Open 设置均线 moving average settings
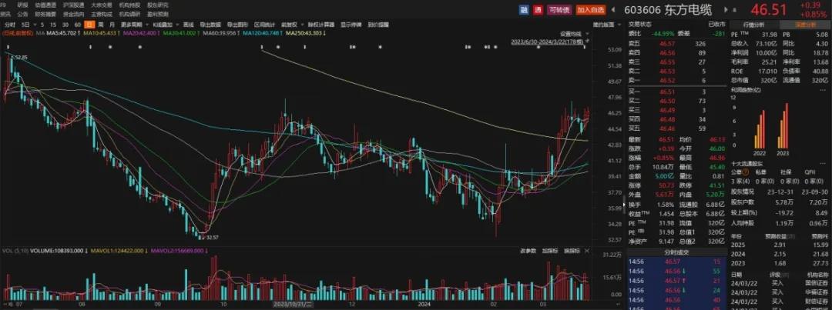Viewport: 832px width, 310px height. pyautogui.click(x=569, y=34)
